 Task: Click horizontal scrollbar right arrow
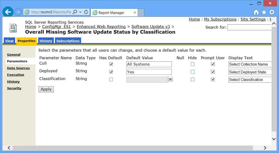point(265,148)
